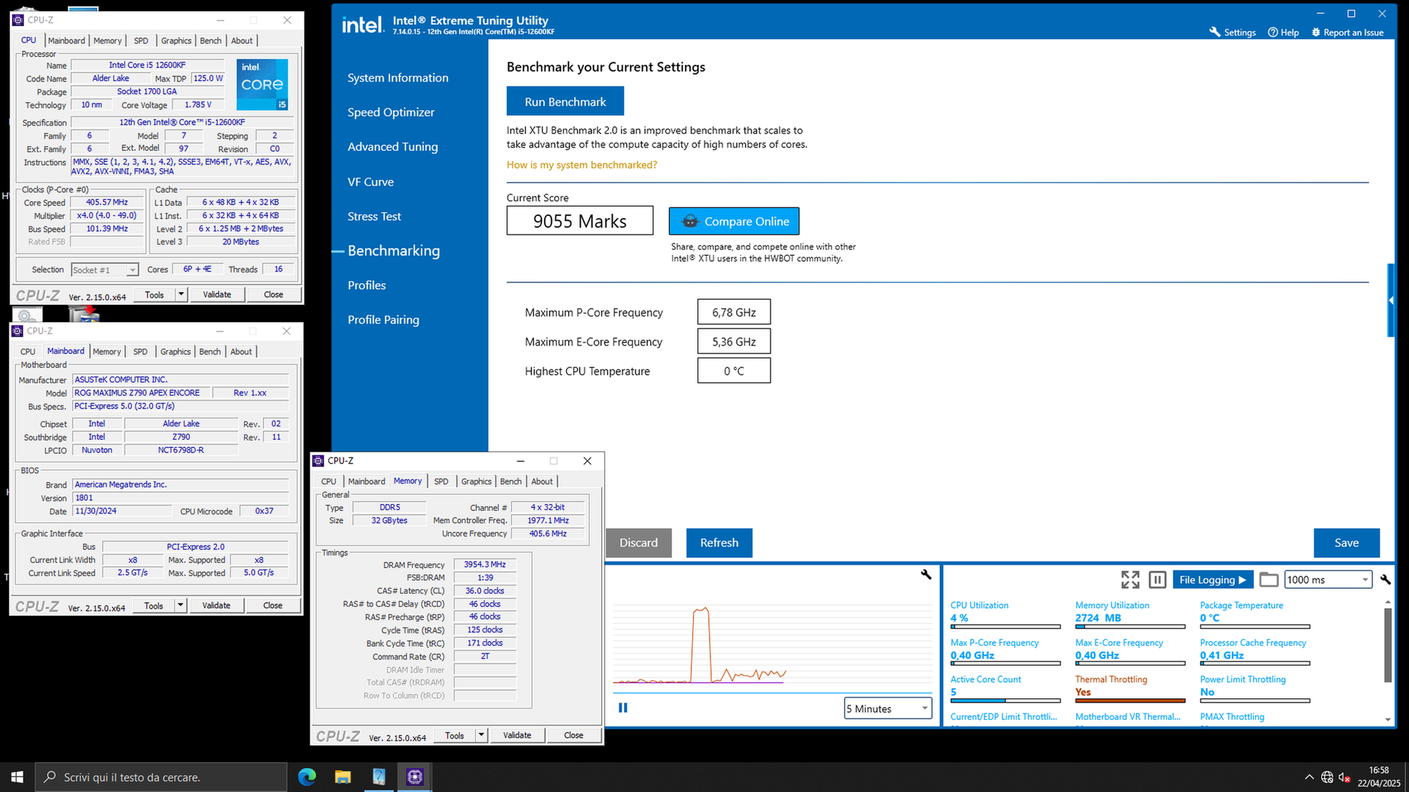
Task: Open Tools dropdown arrow in Memory window
Action: coord(481,736)
